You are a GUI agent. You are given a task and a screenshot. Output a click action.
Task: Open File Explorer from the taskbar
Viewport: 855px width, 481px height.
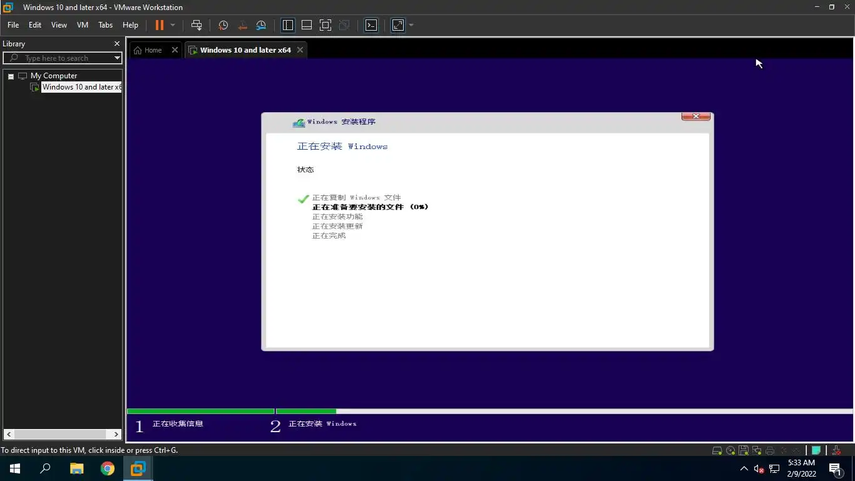(x=76, y=468)
